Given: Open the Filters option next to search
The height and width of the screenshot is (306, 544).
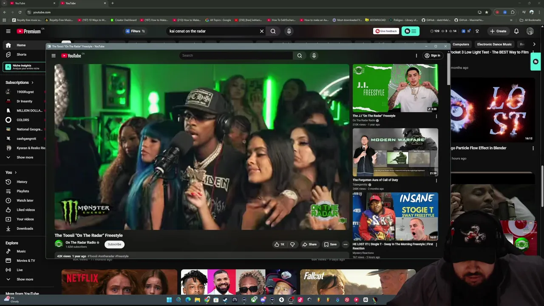Looking at the screenshot, I should tap(135, 31).
